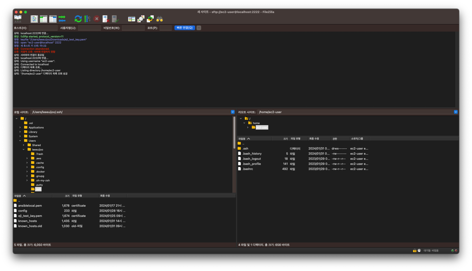Click the 호스트(H) input field
Viewport: 472px width, 271px height.
tap(43, 28)
